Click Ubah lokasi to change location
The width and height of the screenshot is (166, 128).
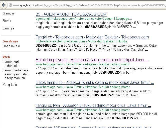[11, 46]
